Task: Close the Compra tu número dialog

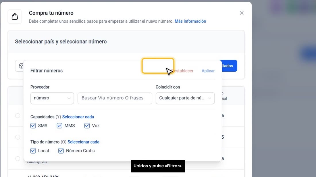Action: pos(241,13)
